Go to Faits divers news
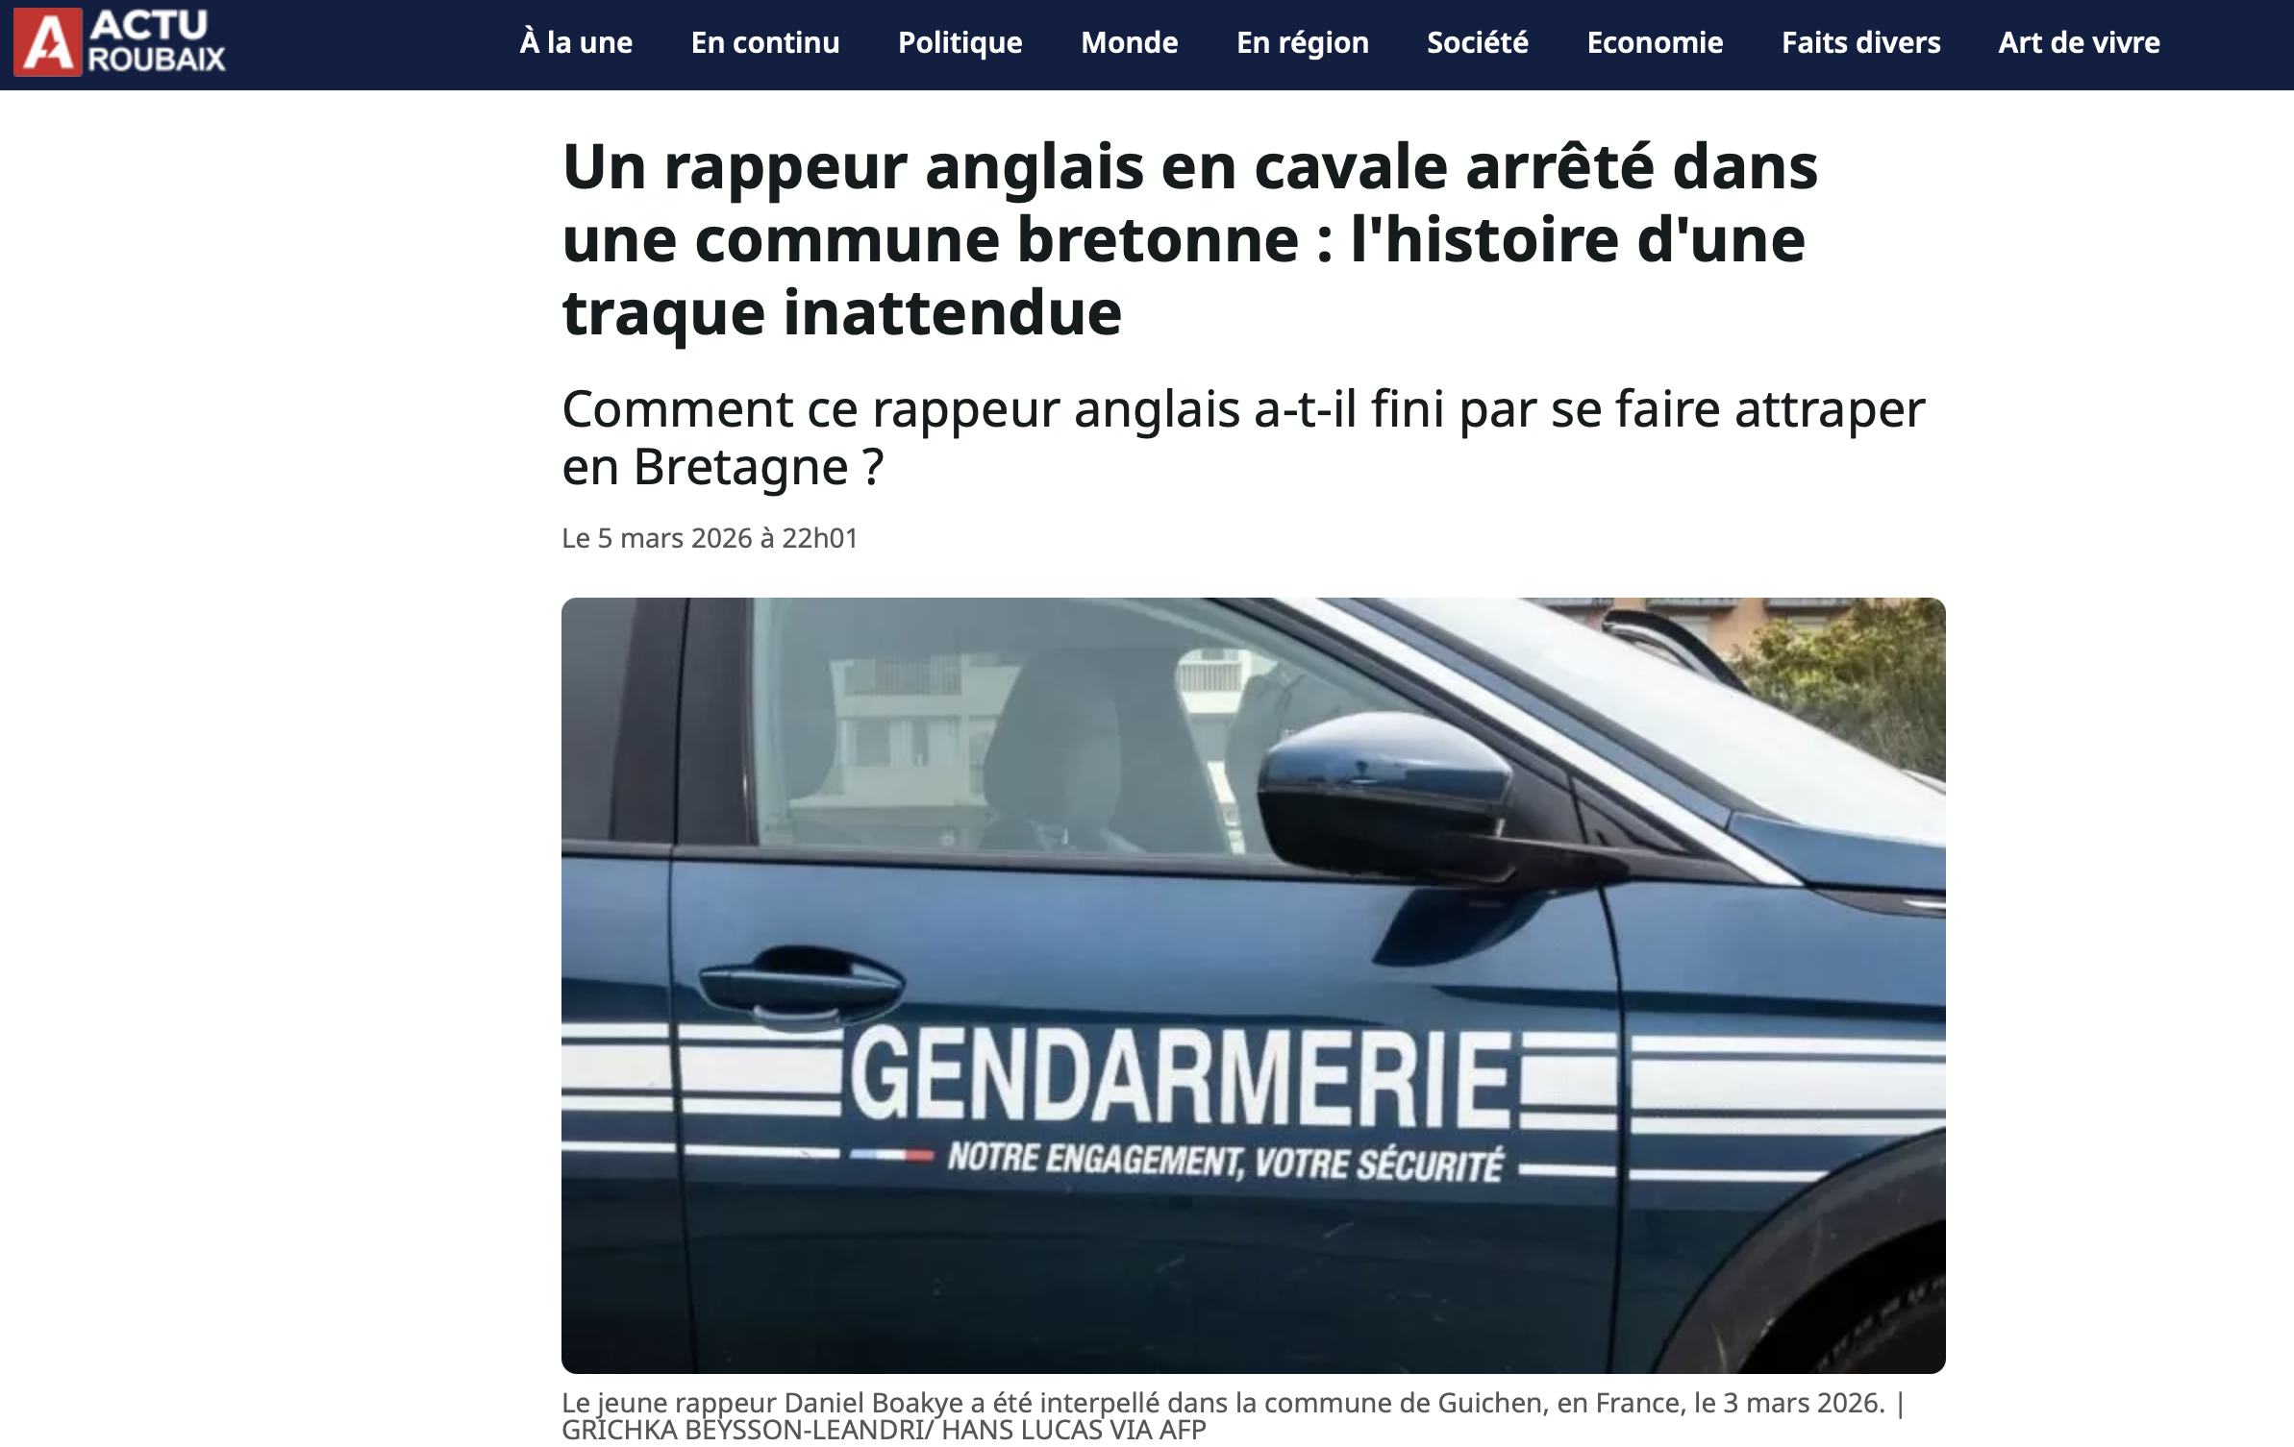Image resolution: width=2294 pixels, height=1447 pixels. click(1860, 42)
